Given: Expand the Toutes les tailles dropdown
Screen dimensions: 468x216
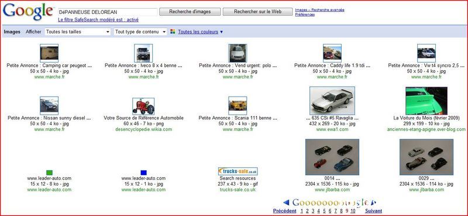Looking at the screenshot, I should click(78, 32).
